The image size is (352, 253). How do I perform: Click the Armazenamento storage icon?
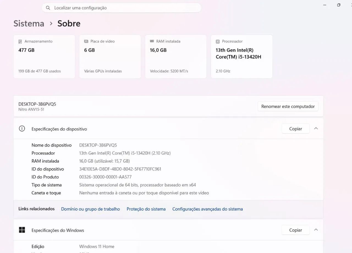pos(20,42)
